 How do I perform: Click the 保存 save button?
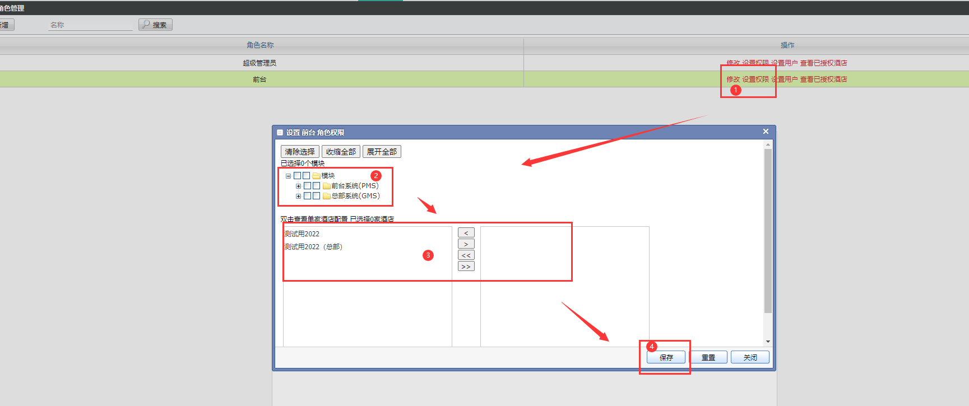(x=666, y=357)
